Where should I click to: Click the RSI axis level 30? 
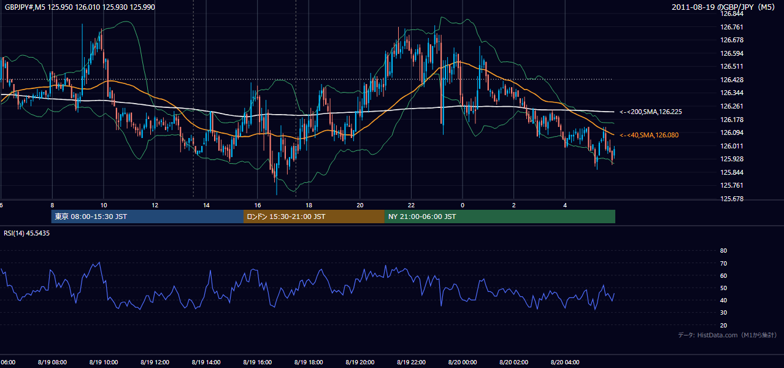click(723, 313)
